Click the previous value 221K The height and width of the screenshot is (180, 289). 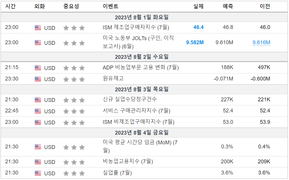(x=264, y=100)
